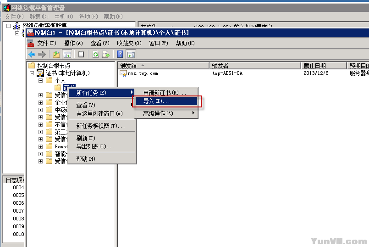Expand the 中级 folder node
369x247 pixels.
[40, 110]
